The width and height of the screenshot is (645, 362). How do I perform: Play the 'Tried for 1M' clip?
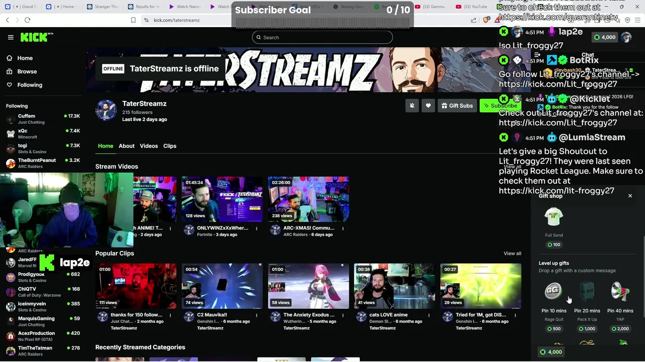pyautogui.click(x=481, y=286)
